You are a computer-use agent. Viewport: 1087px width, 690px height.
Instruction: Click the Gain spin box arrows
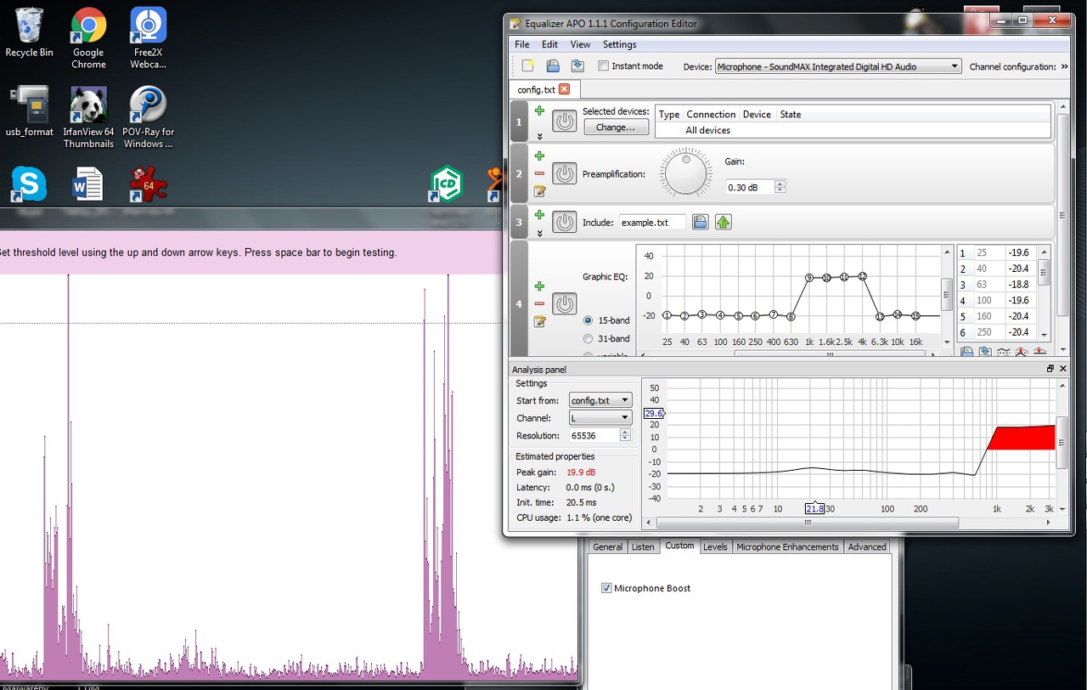[x=780, y=187]
